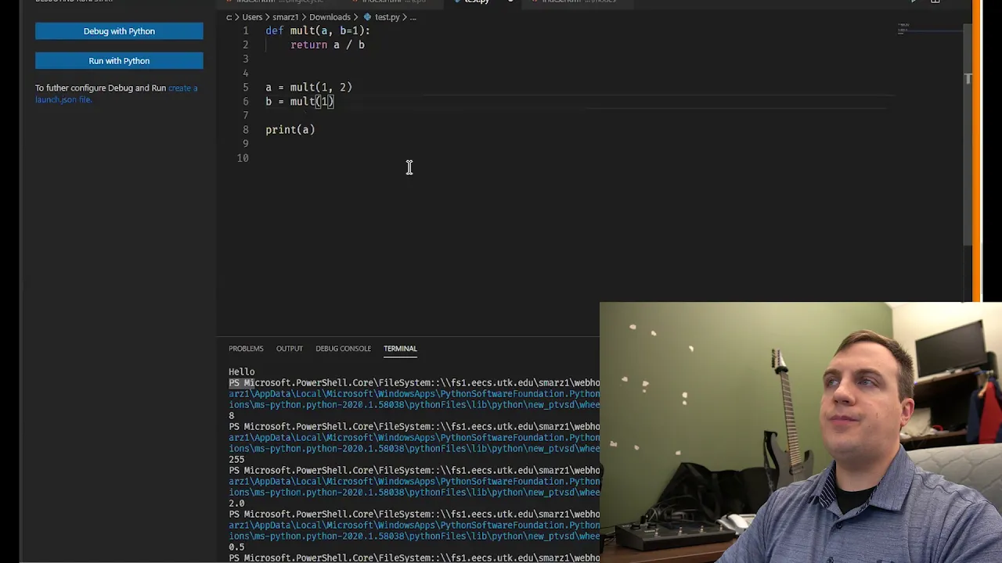Viewport: 1002px width, 563px height.
Task: Select the c: drive breadcrumb
Action: click(x=229, y=17)
